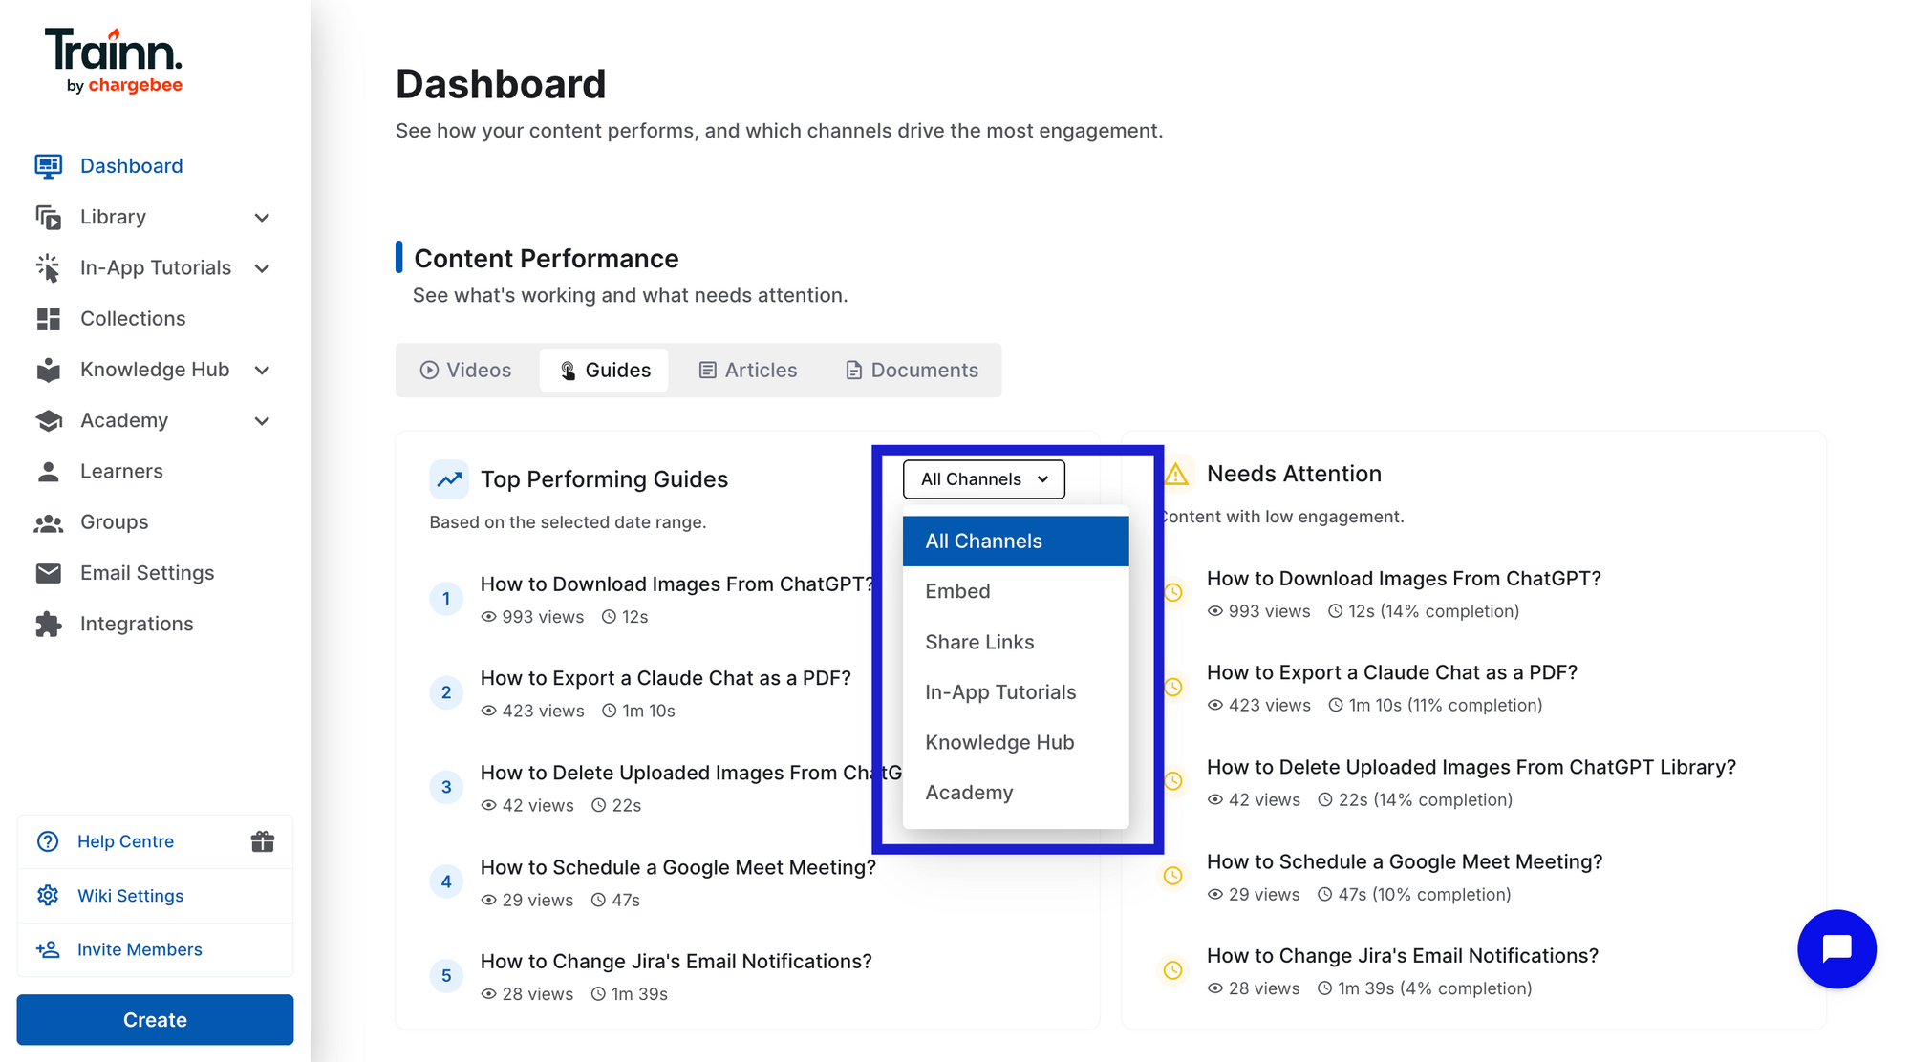Click the Email Settings envelope icon
This screenshot has height=1062, width=1911.
pyautogui.click(x=48, y=573)
